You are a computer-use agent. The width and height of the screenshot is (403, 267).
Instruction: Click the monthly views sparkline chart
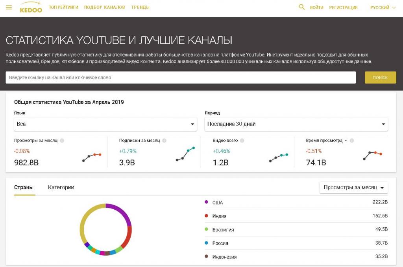click(x=92, y=157)
